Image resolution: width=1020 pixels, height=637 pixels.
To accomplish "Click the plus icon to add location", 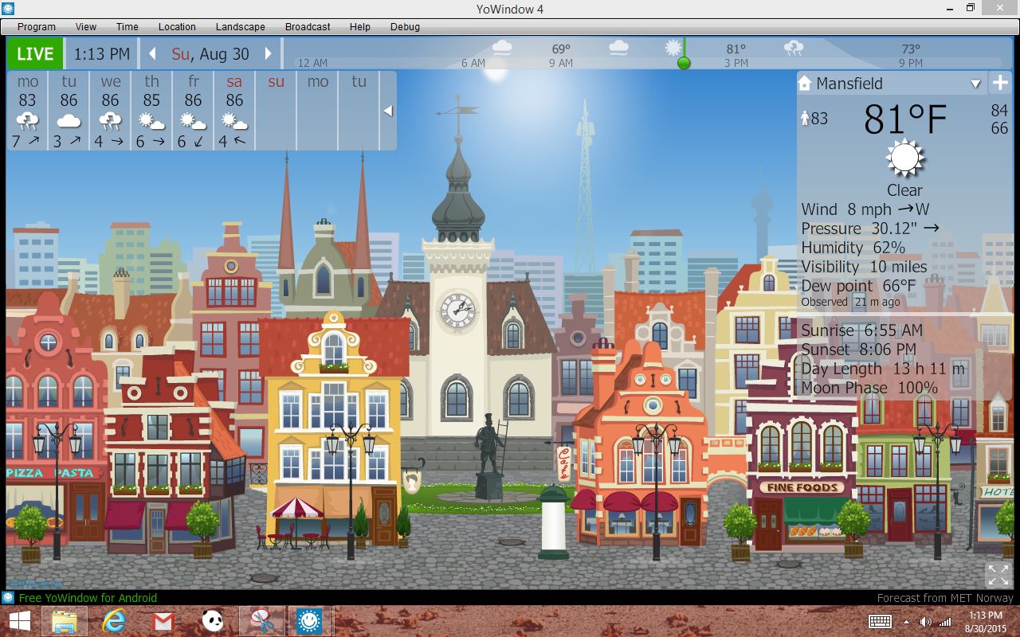I will coord(999,83).
